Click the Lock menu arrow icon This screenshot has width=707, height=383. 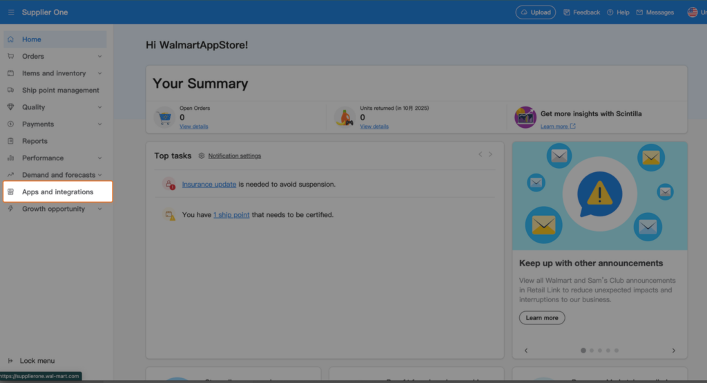pos(10,360)
